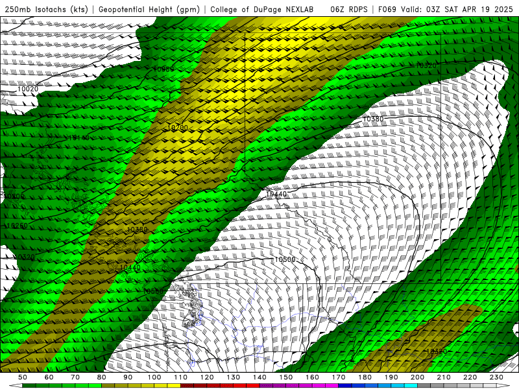Click the 210 knot value on the color scale
519x389 pixels.
coord(444,377)
